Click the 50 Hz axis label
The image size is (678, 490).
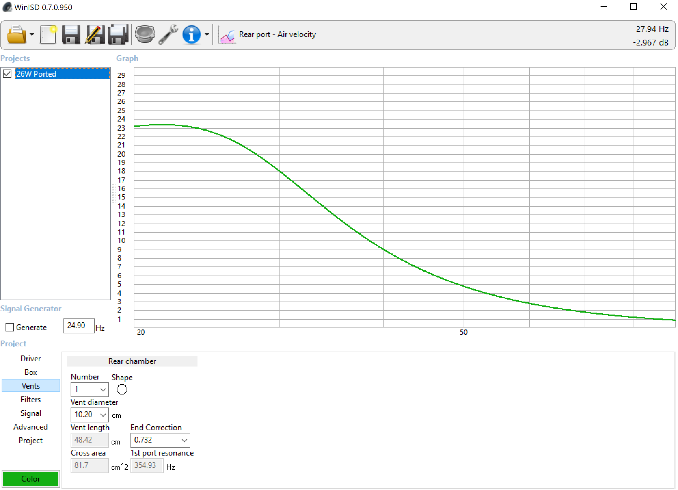(x=464, y=332)
